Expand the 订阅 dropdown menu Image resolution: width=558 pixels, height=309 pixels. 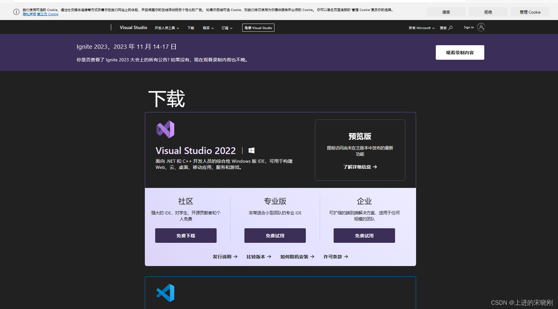point(227,28)
